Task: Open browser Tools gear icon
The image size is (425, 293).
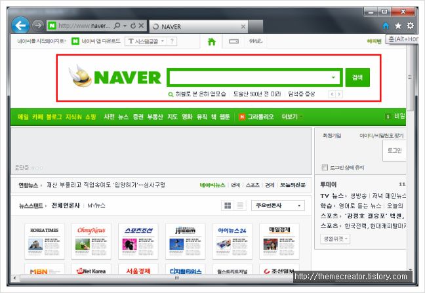Action: (x=411, y=26)
